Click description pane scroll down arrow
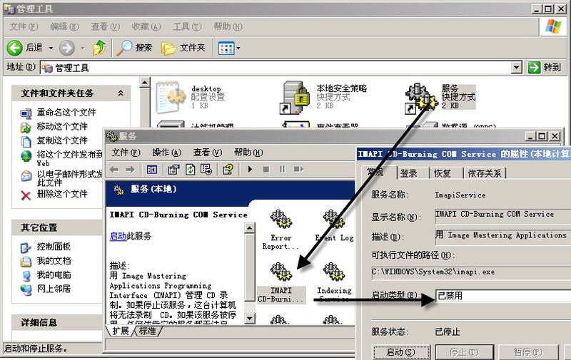Viewport: 571px width, 360px height. click(249, 318)
